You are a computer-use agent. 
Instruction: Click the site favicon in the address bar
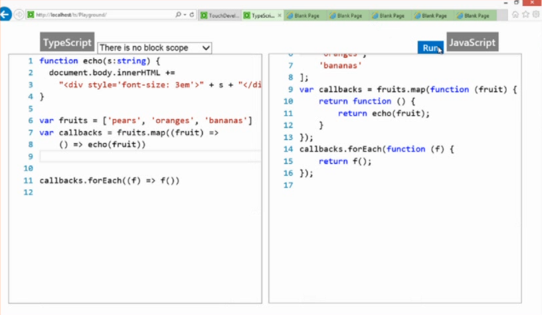pyautogui.click(x=31, y=15)
